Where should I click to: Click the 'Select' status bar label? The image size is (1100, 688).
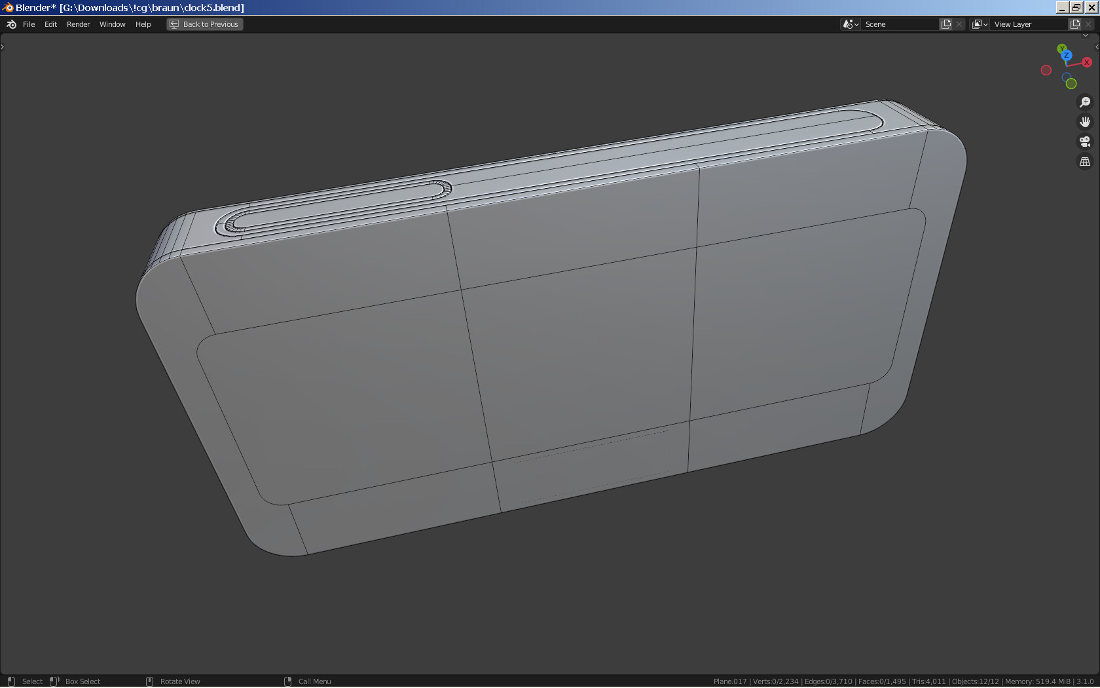pos(32,681)
